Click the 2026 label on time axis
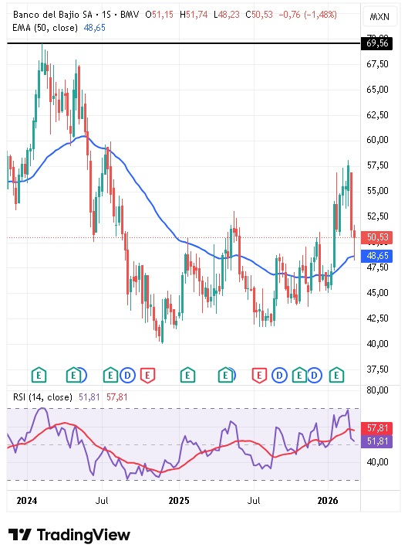Image resolution: width=408 pixels, height=548 pixels. (x=328, y=501)
